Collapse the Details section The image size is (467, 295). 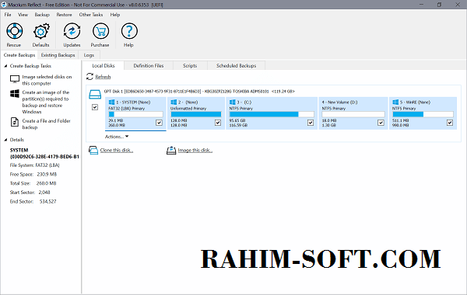tap(5, 140)
